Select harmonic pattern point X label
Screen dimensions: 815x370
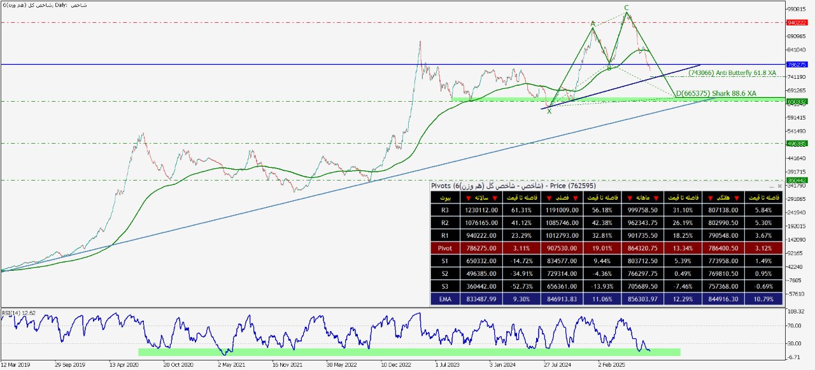tap(549, 111)
